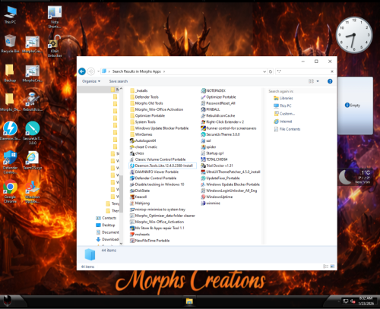
Task: Search again in File Contents
Action: tap(287, 129)
